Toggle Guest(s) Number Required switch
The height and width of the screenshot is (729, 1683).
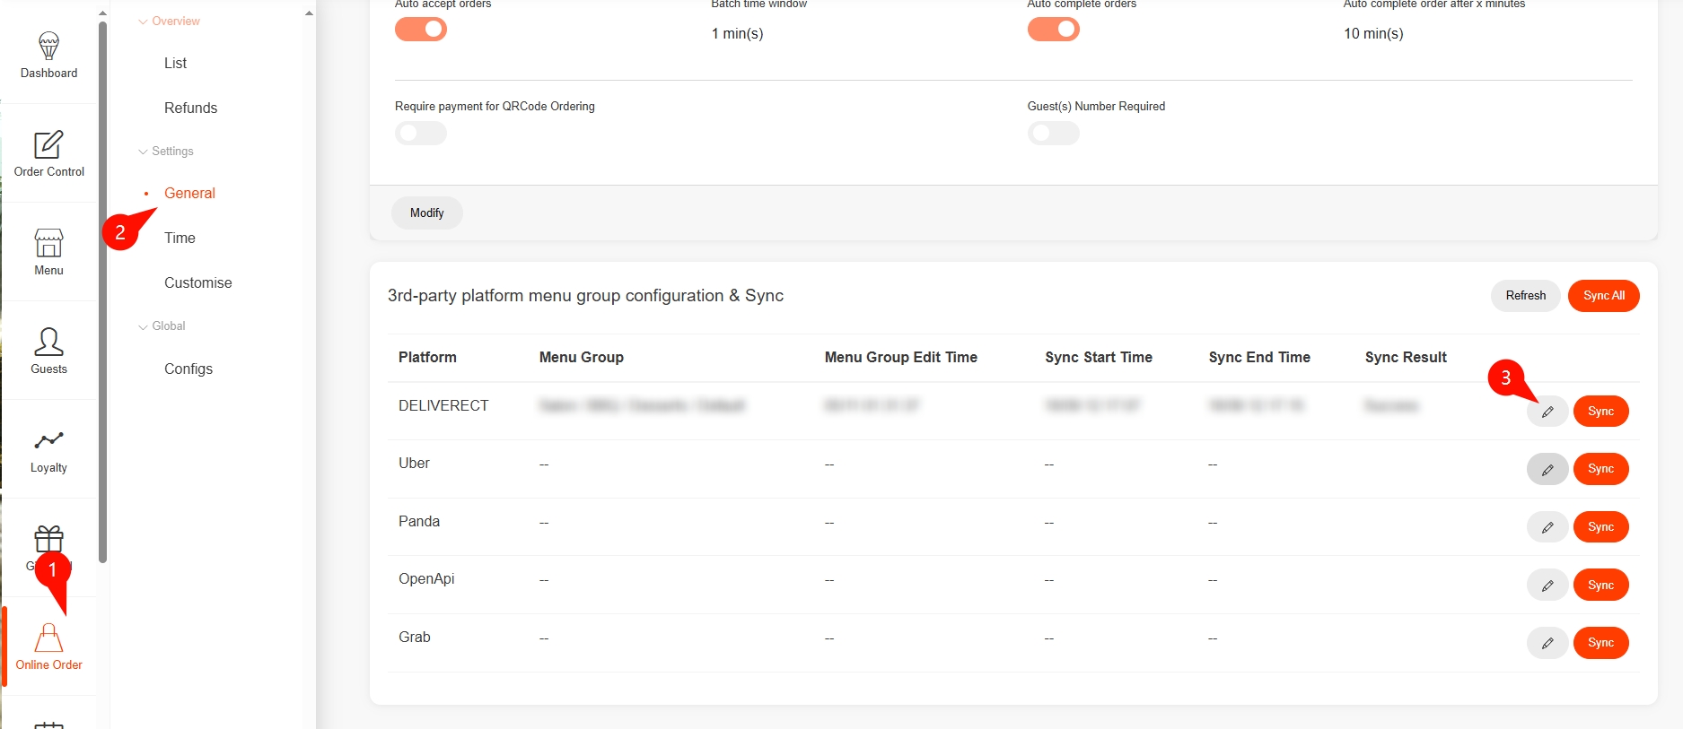(x=1053, y=134)
